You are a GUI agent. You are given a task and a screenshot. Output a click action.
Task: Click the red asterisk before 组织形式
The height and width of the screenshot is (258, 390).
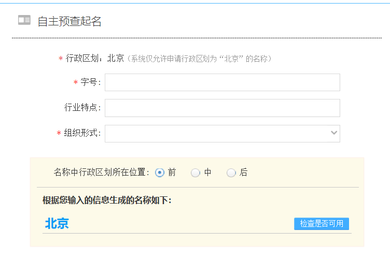pyautogui.click(x=59, y=134)
